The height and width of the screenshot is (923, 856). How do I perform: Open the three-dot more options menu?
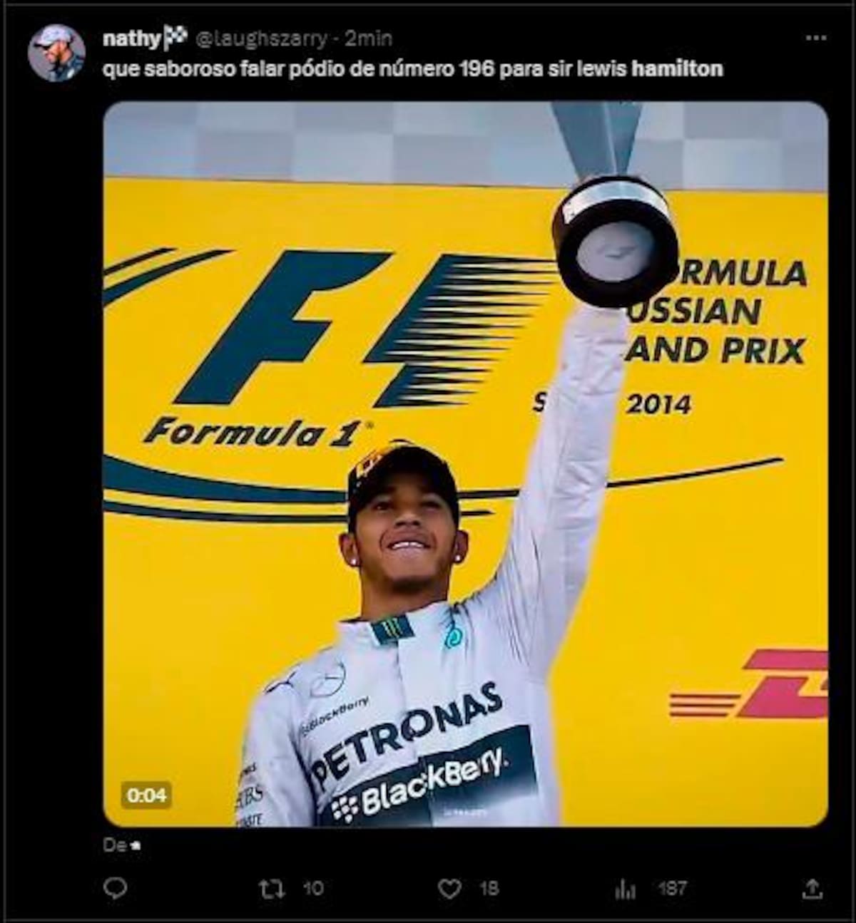tap(815, 38)
